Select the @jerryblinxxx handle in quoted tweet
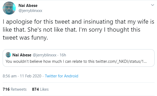The image size is (157, 96). pyautogui.click(x=45, y=55)
